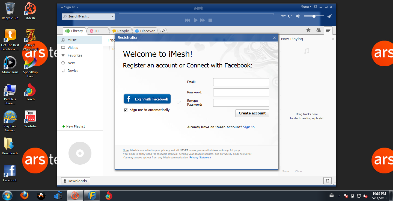This screenshot has height=201, width=393.
Task: Open the star favorites panel icon
Action: coord(308,30)
